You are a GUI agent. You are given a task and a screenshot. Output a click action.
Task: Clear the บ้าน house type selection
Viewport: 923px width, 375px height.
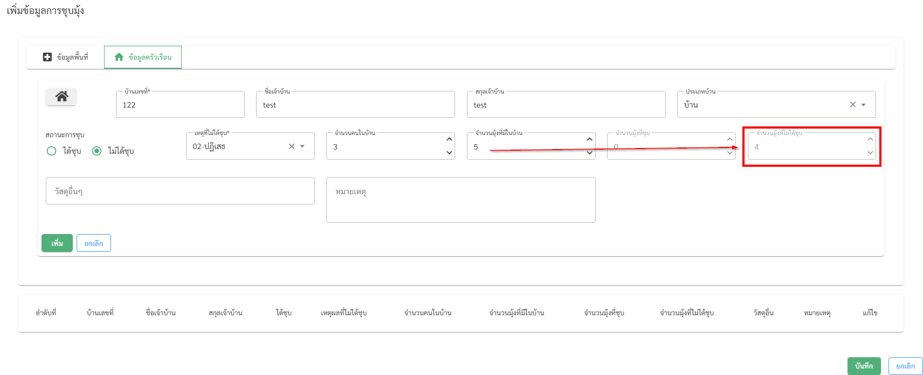click(x=852, y=105)
